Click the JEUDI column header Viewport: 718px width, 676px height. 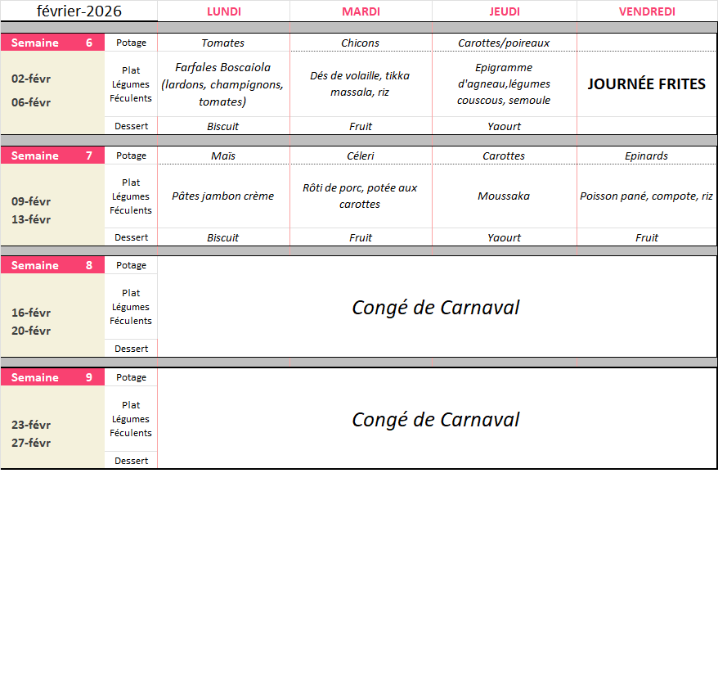(x=504, y=11)
